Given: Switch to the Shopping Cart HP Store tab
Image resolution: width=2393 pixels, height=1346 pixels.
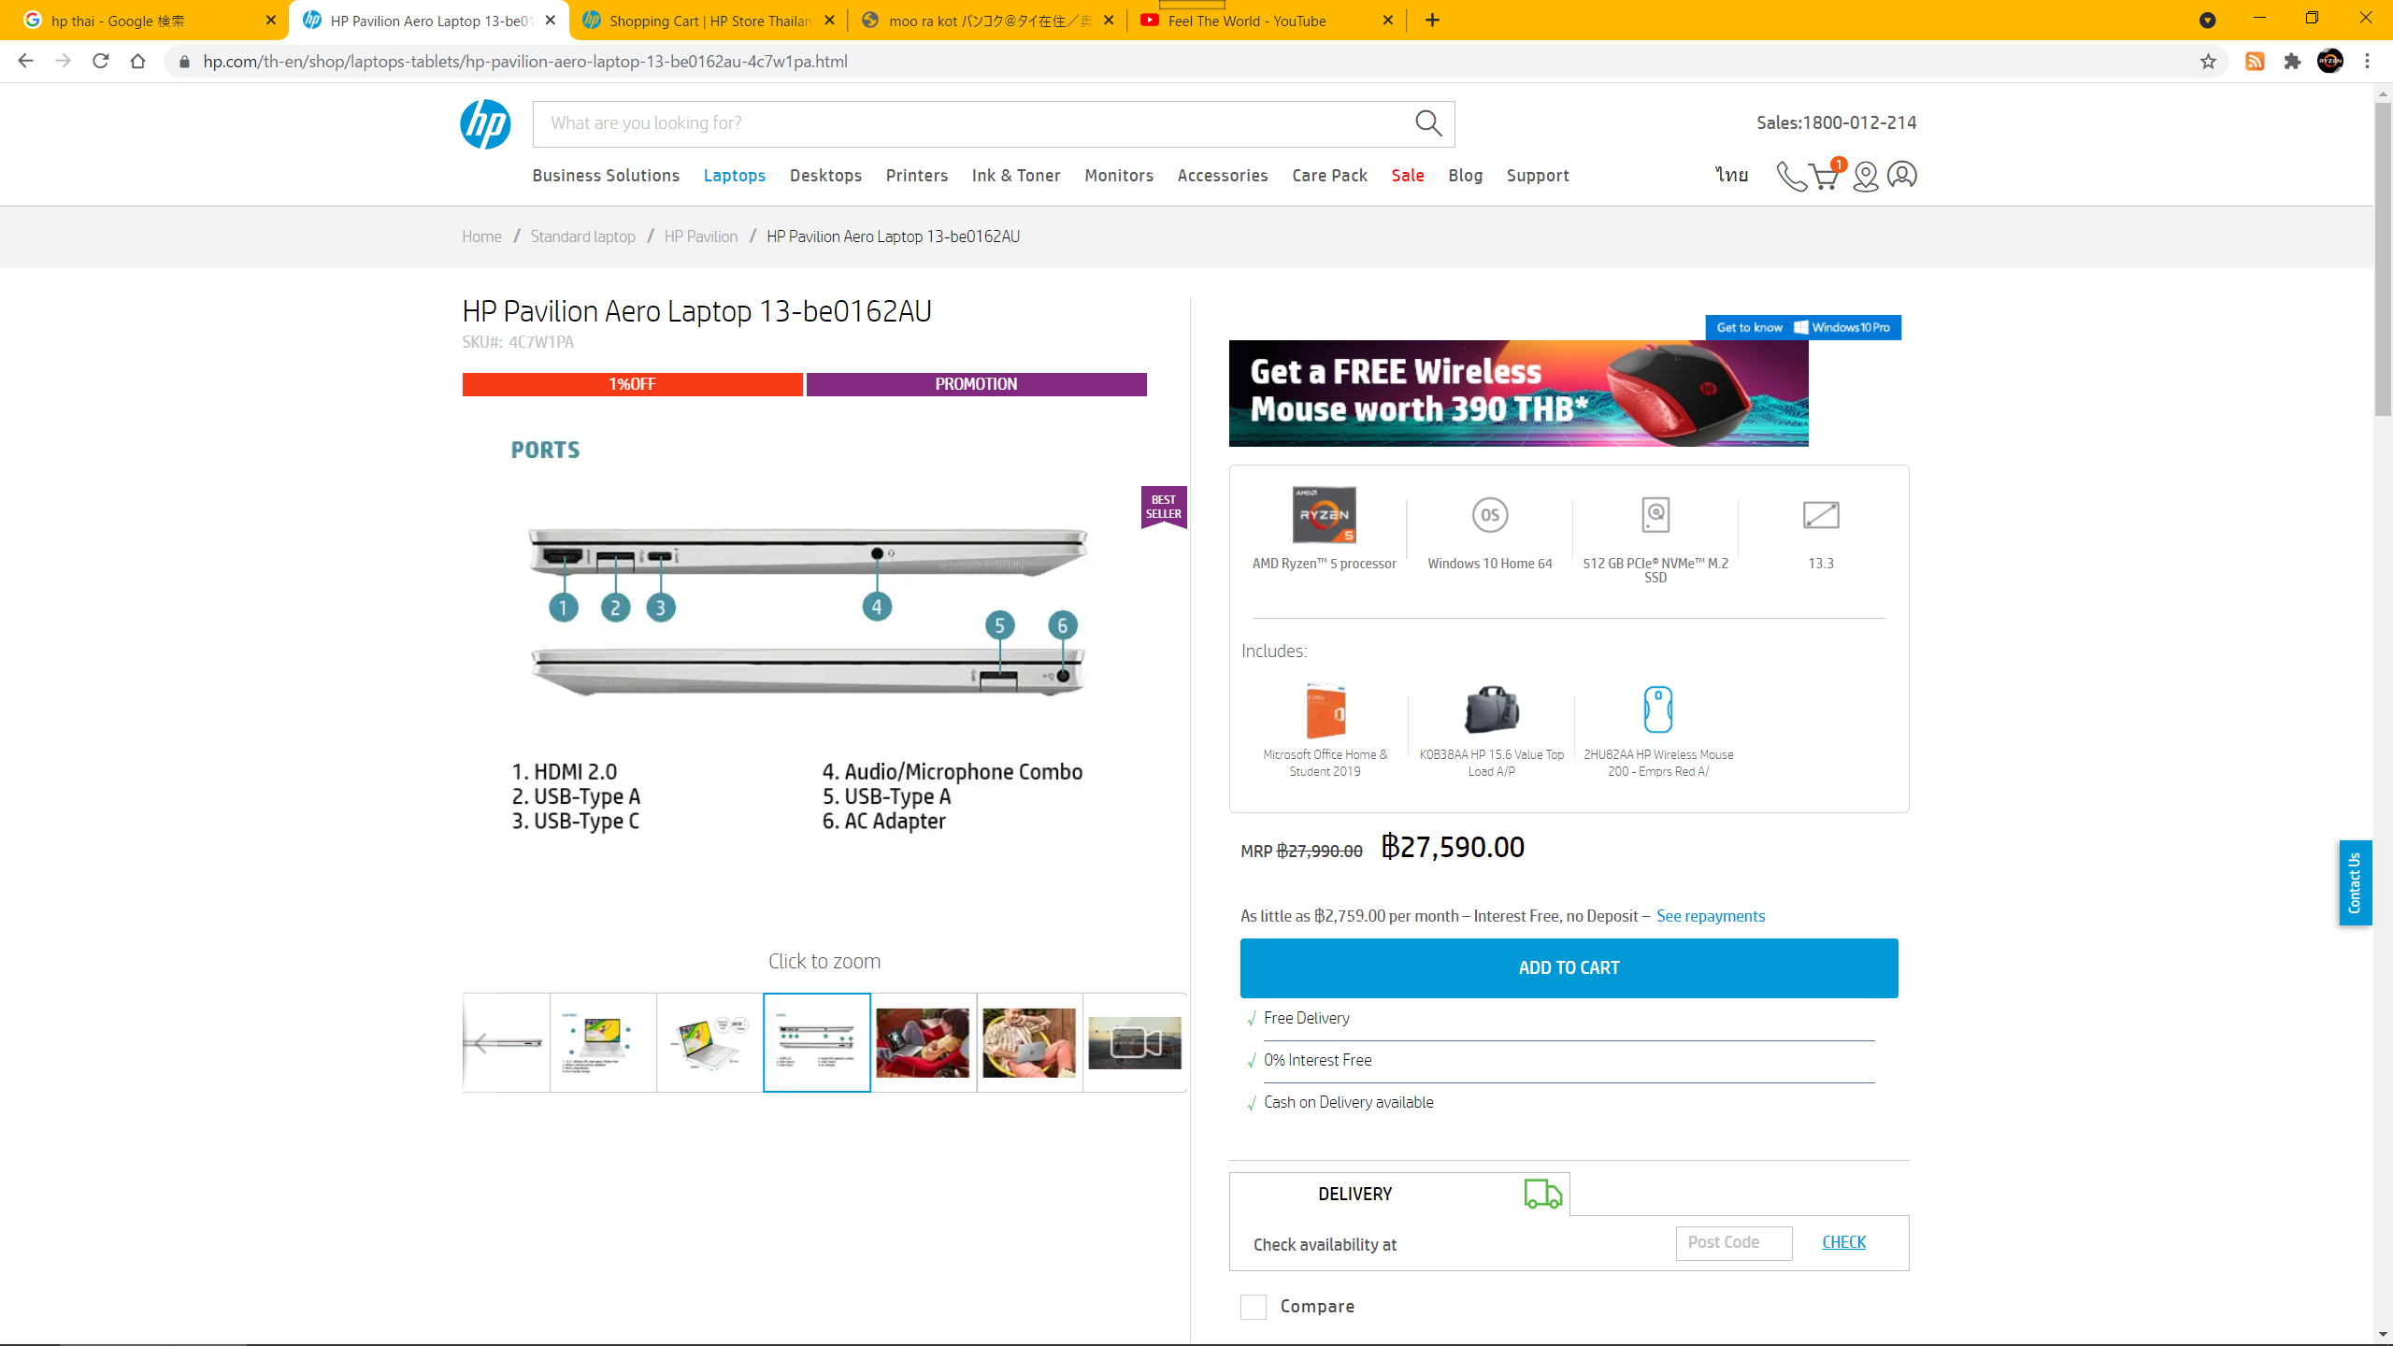Looking at the screenshot, I should click(x=708, y=21).
